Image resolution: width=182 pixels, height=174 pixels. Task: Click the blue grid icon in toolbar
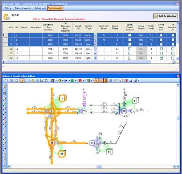(x=110, y=80)
